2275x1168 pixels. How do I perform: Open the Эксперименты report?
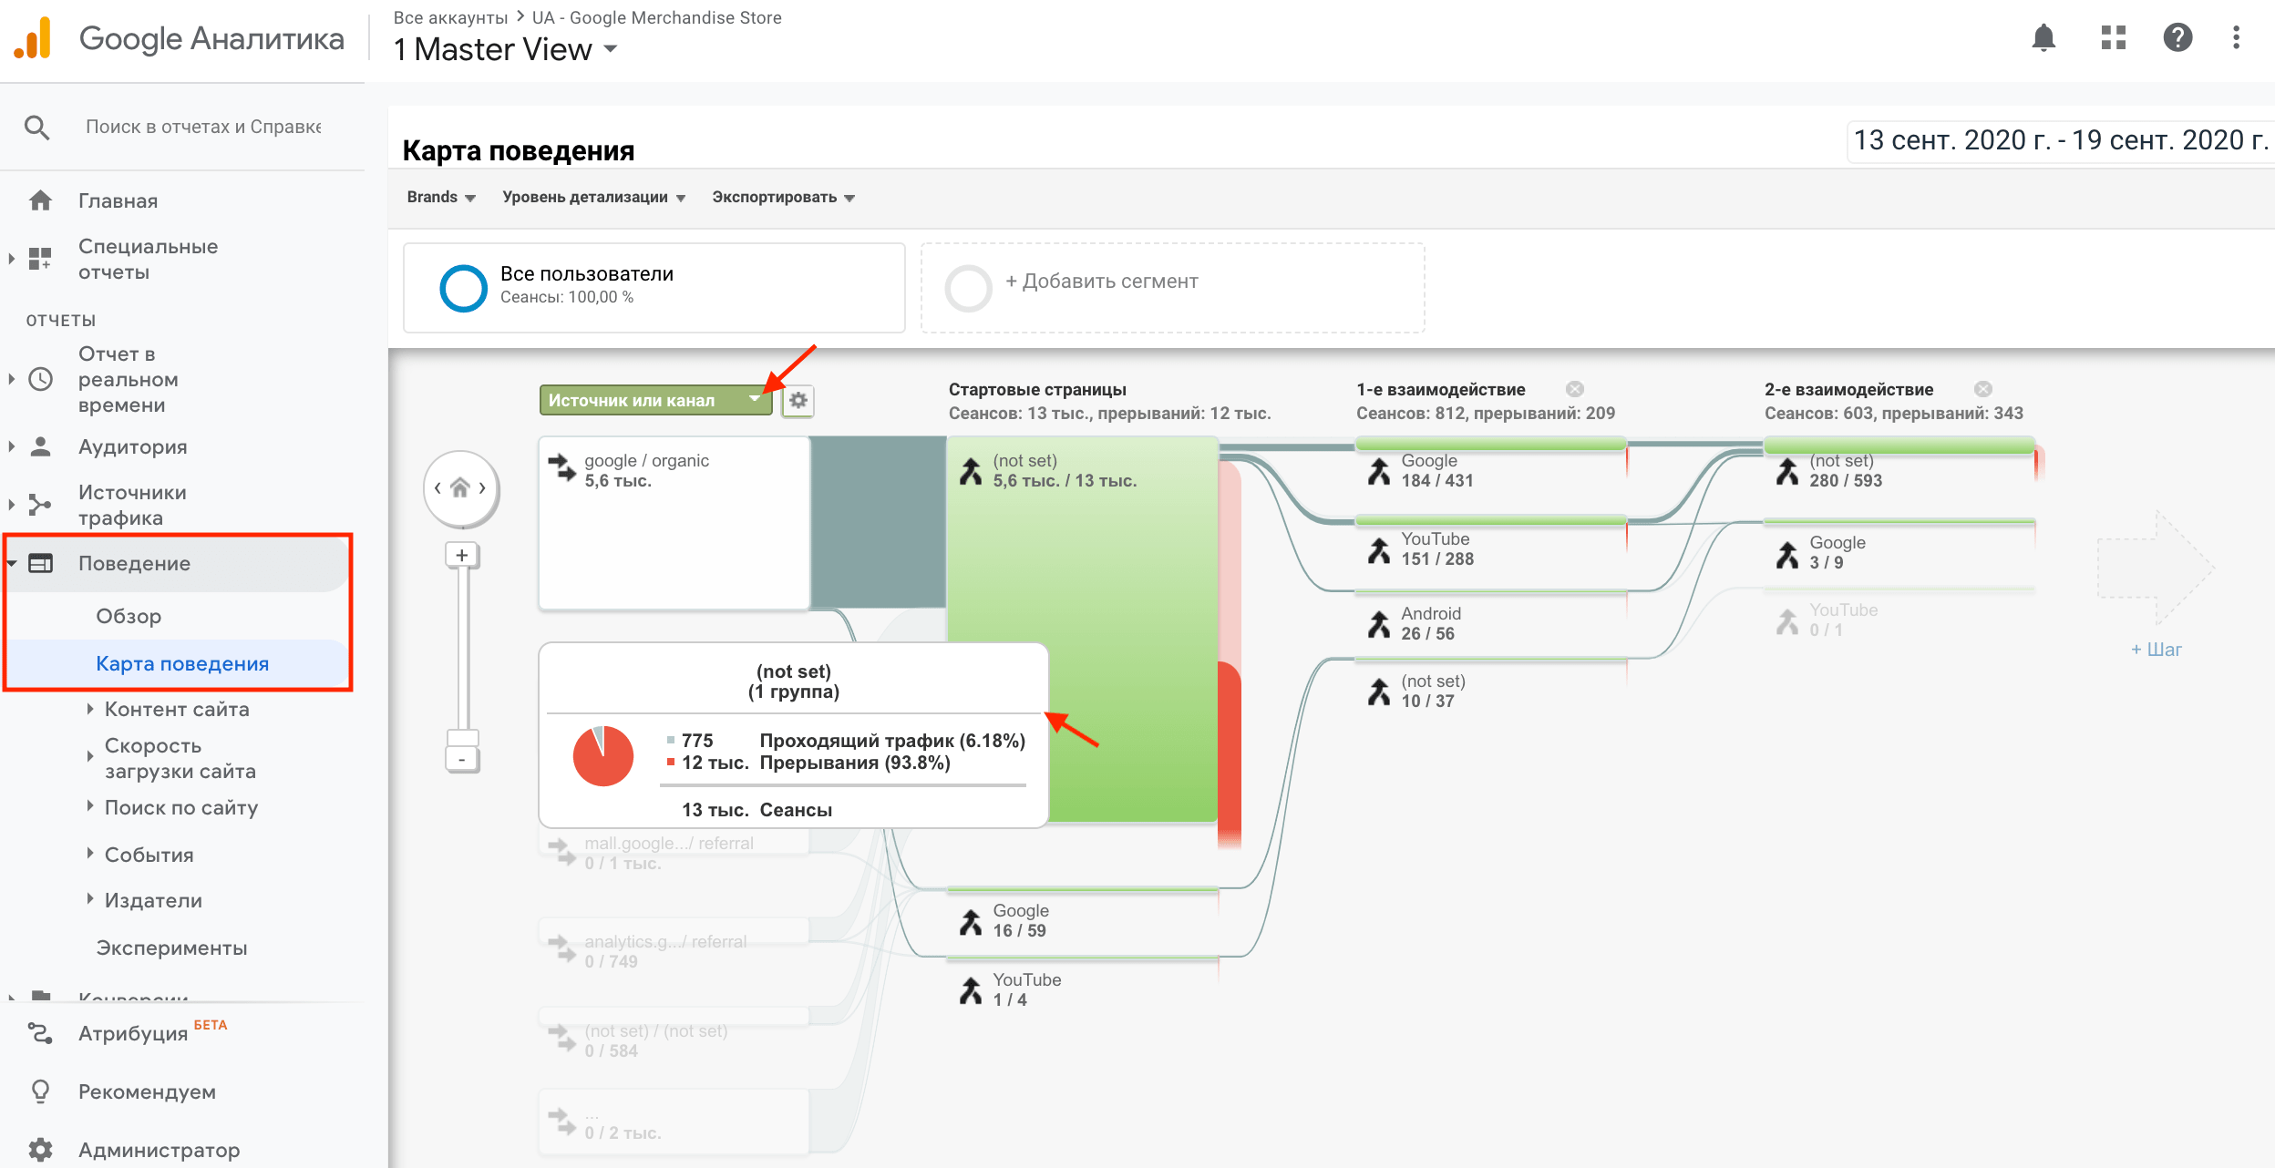171,948
